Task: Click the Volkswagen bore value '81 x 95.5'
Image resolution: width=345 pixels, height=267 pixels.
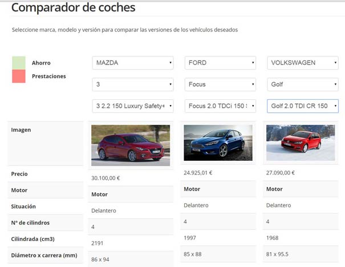Action: [277, 254]
